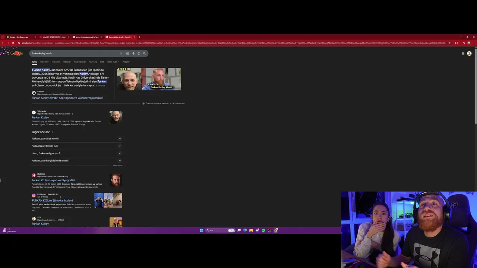The width and height of the screenshot is (477, 268).
Task: Click the Survivor 'Furkan Kızılay kimdir?' thumbnail
Action: tap(161, 79)
